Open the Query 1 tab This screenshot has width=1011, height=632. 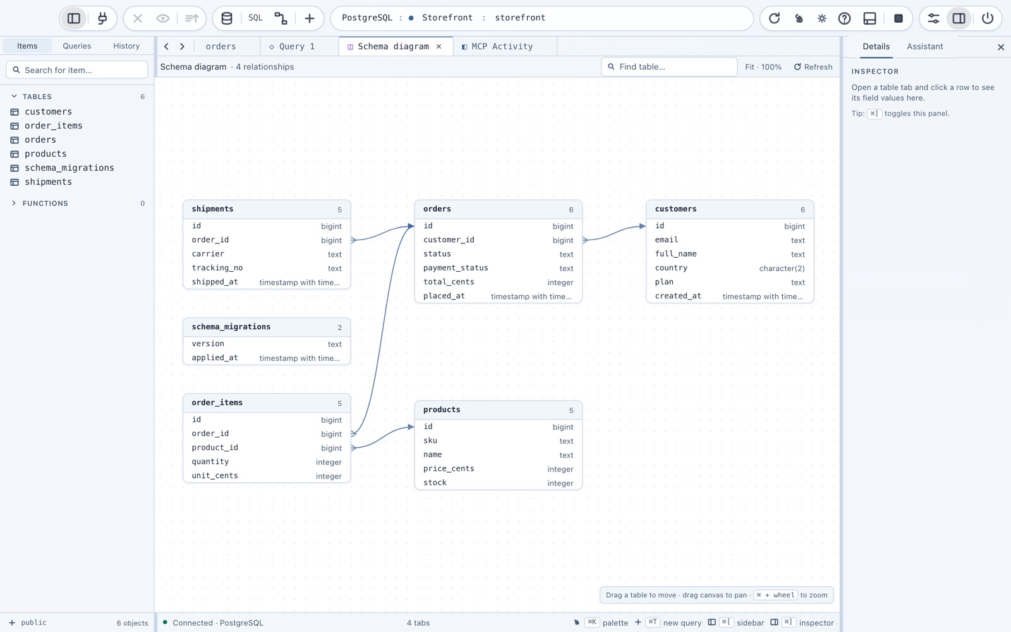tap(300, 46)
